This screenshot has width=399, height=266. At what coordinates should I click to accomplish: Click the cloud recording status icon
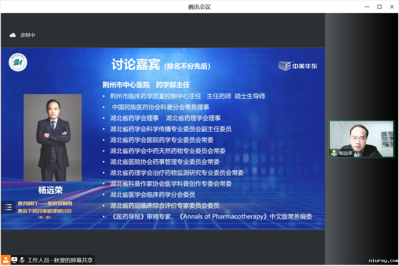click(13, 35)
